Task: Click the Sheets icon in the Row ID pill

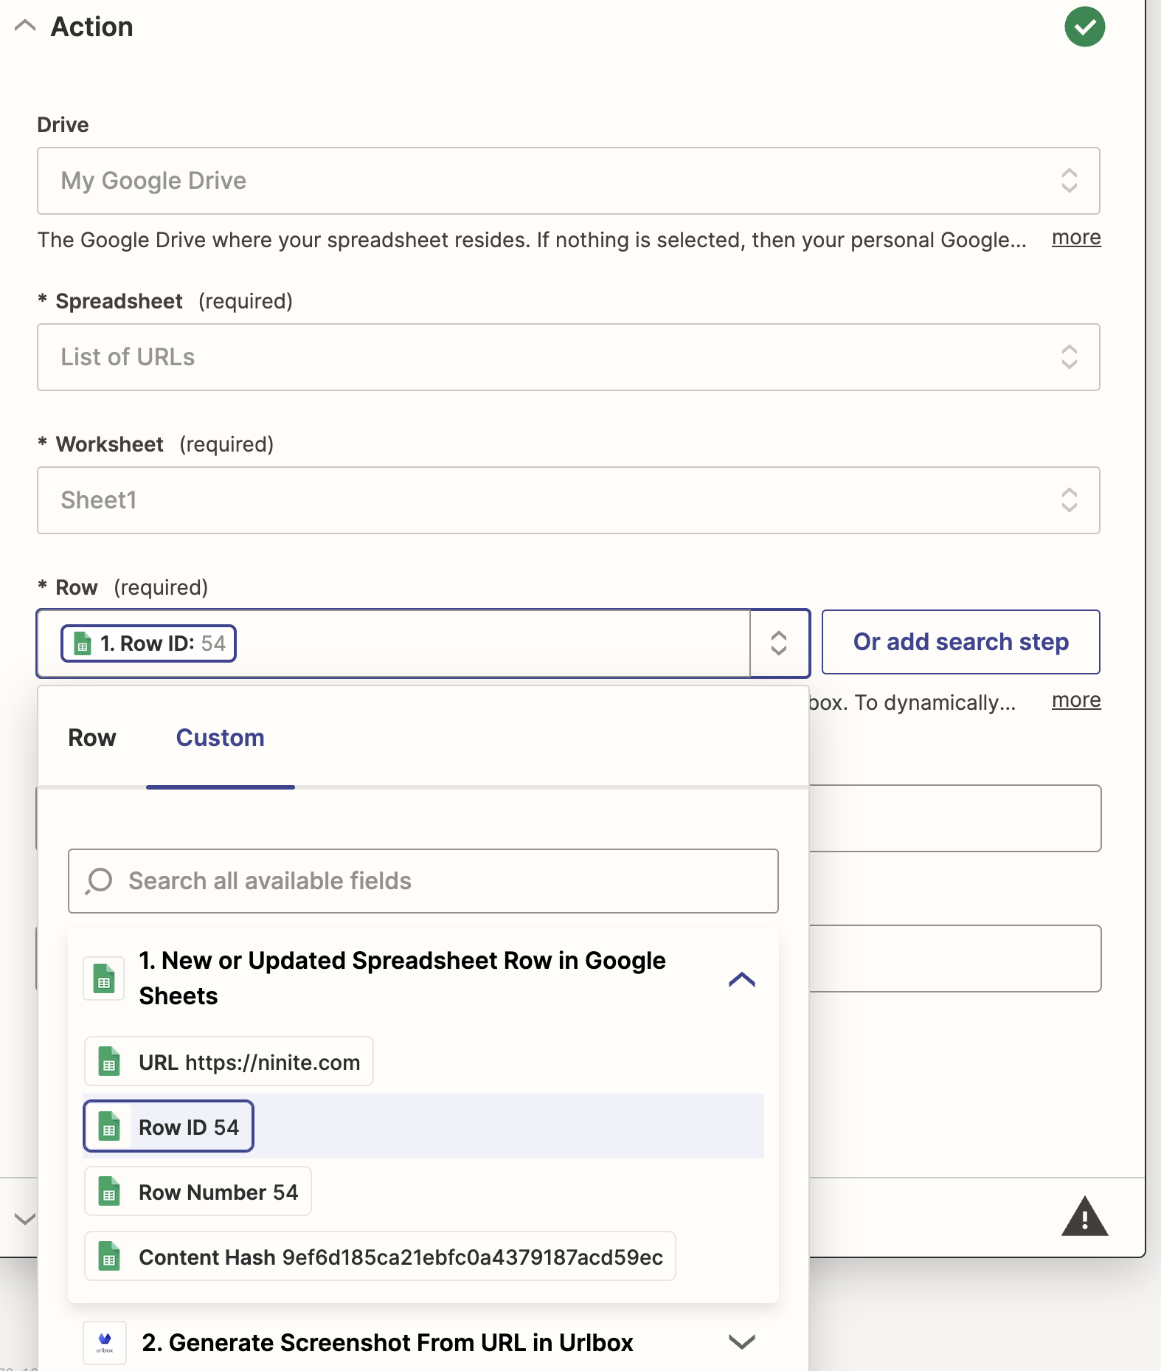Action: (x=83, y=643)
